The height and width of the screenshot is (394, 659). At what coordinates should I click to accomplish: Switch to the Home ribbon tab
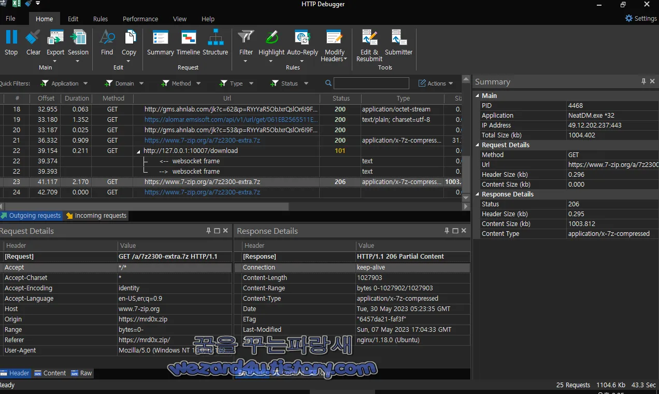(x=44, y=19)
